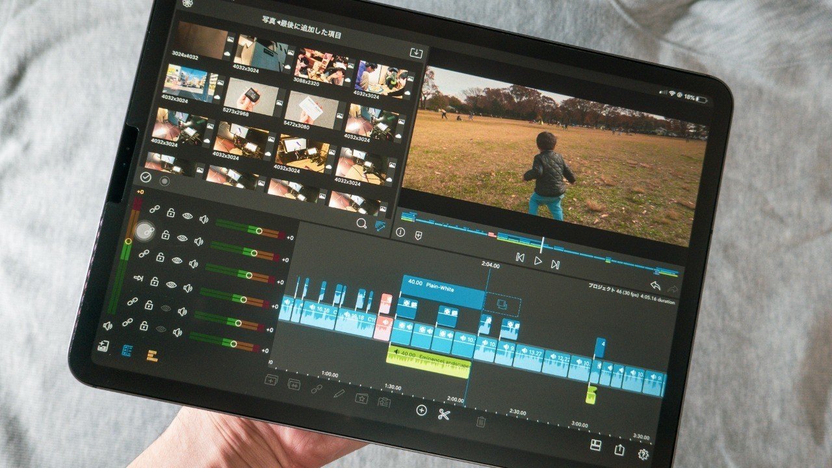Screen dimensions: 832x468
Task: Mute the fourth track speaker icon
Action: tap(187, 287)
